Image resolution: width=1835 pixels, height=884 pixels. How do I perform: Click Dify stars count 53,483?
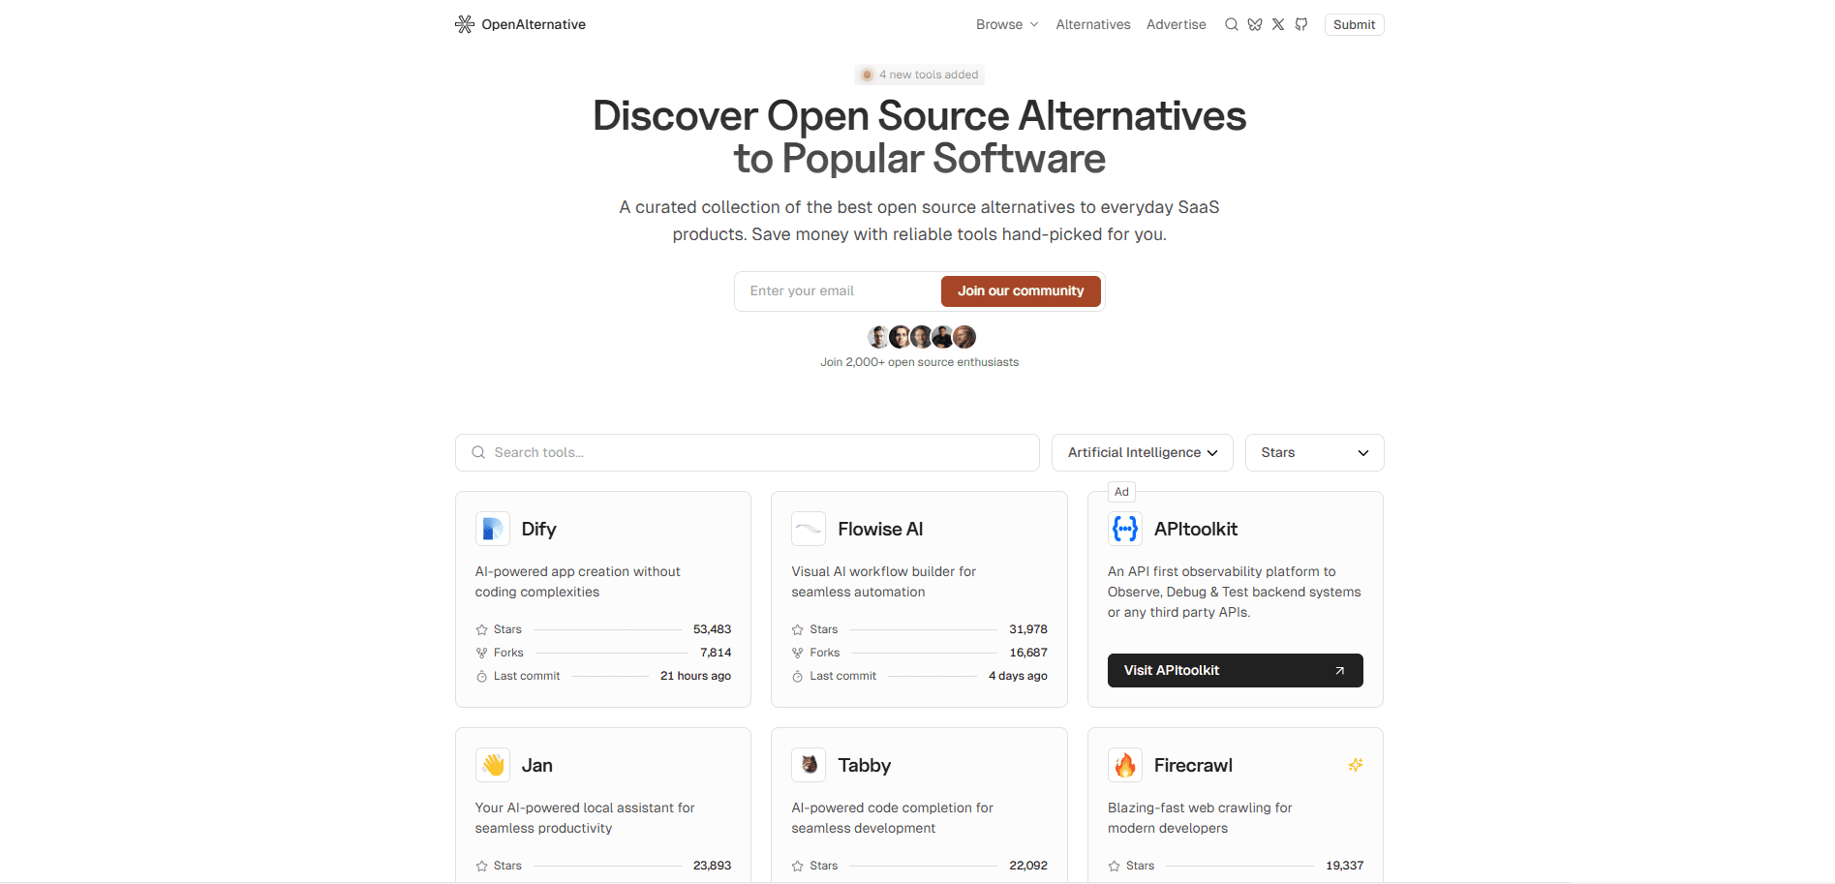click(x=712, y=629)
